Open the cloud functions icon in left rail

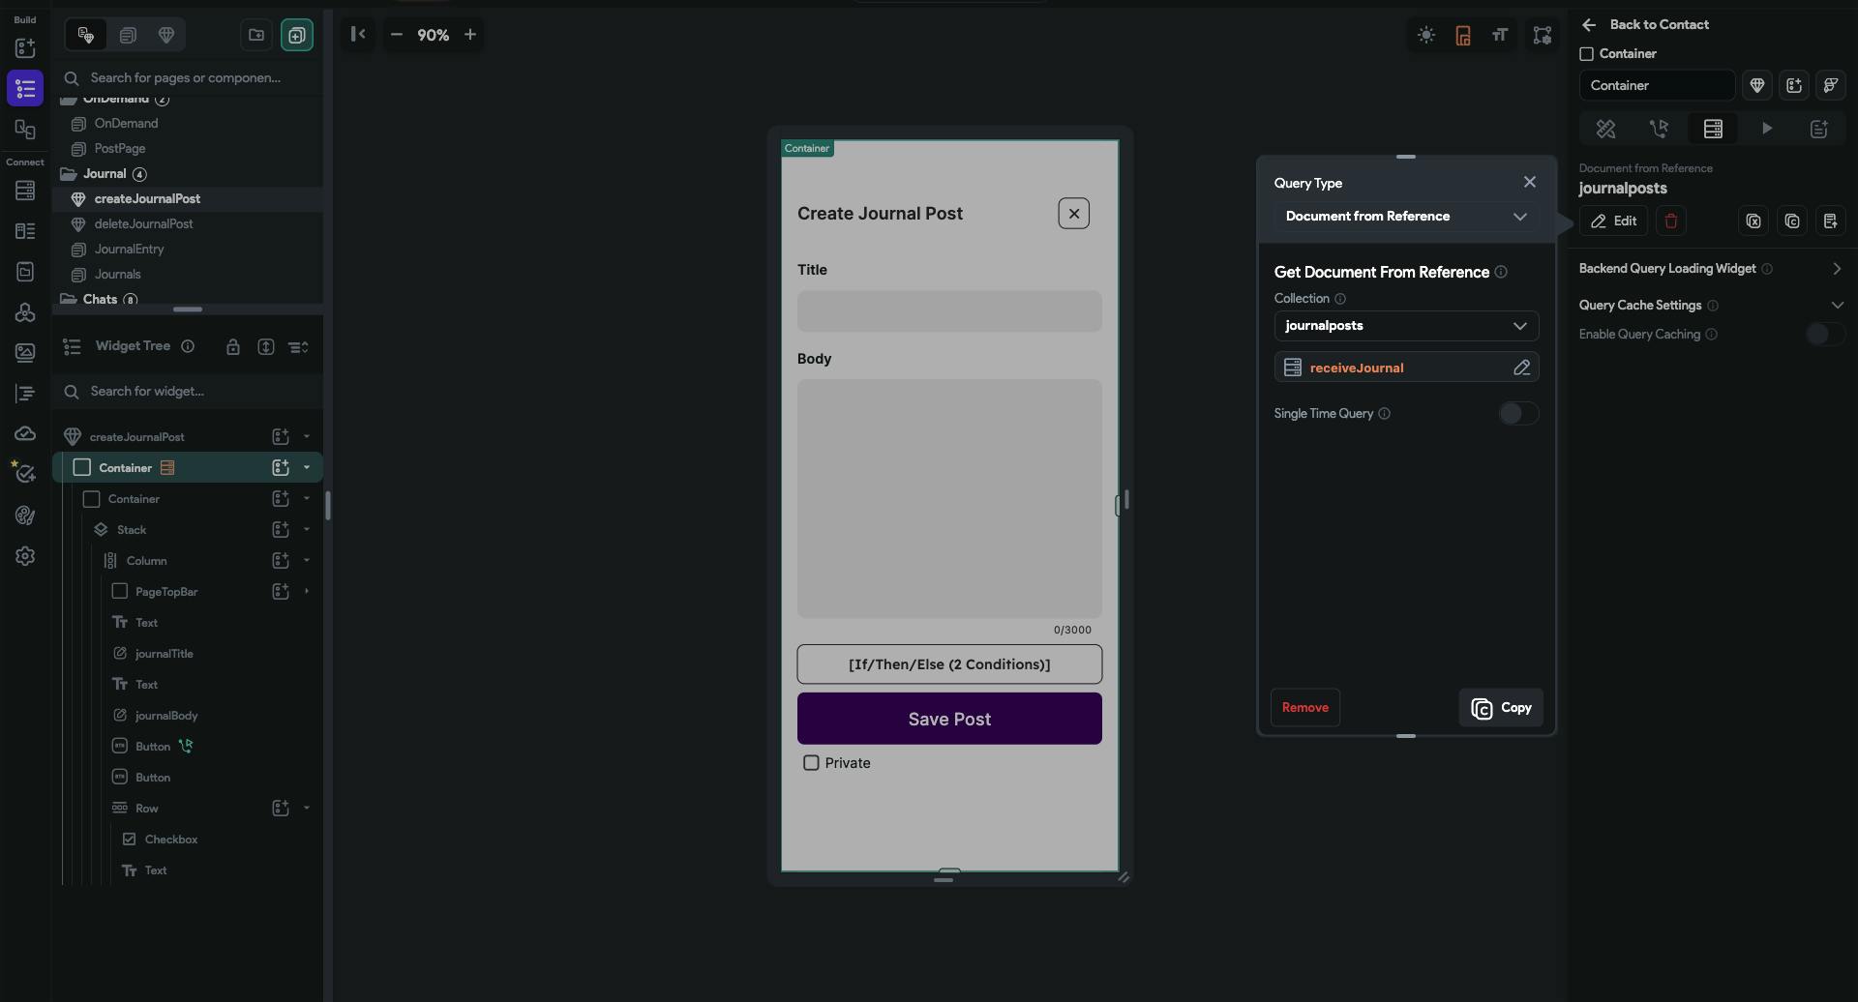click(x=25, y=434)
